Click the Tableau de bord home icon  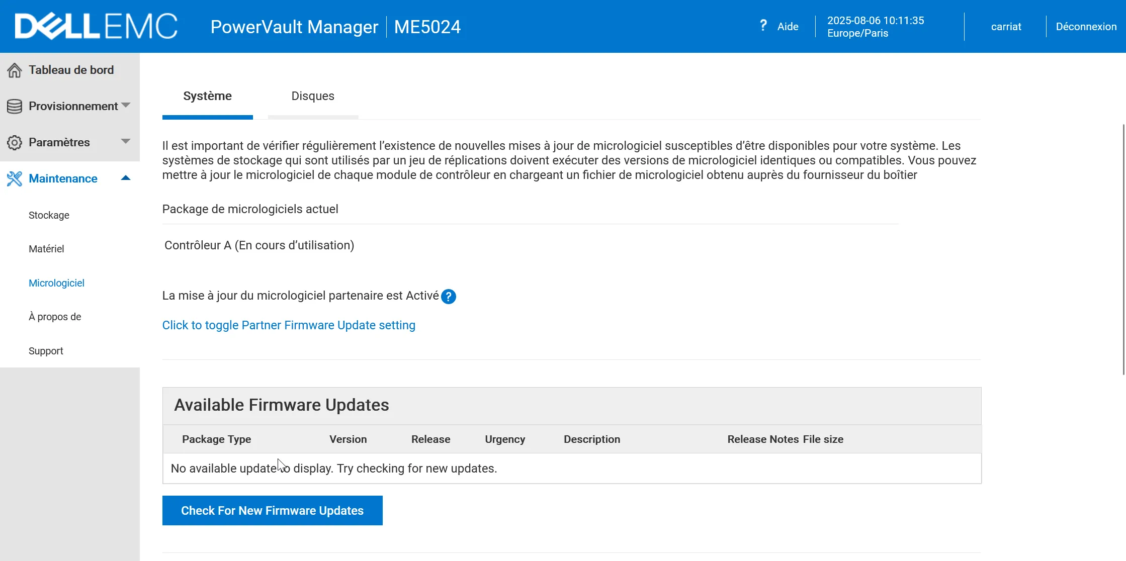[15, 70]
